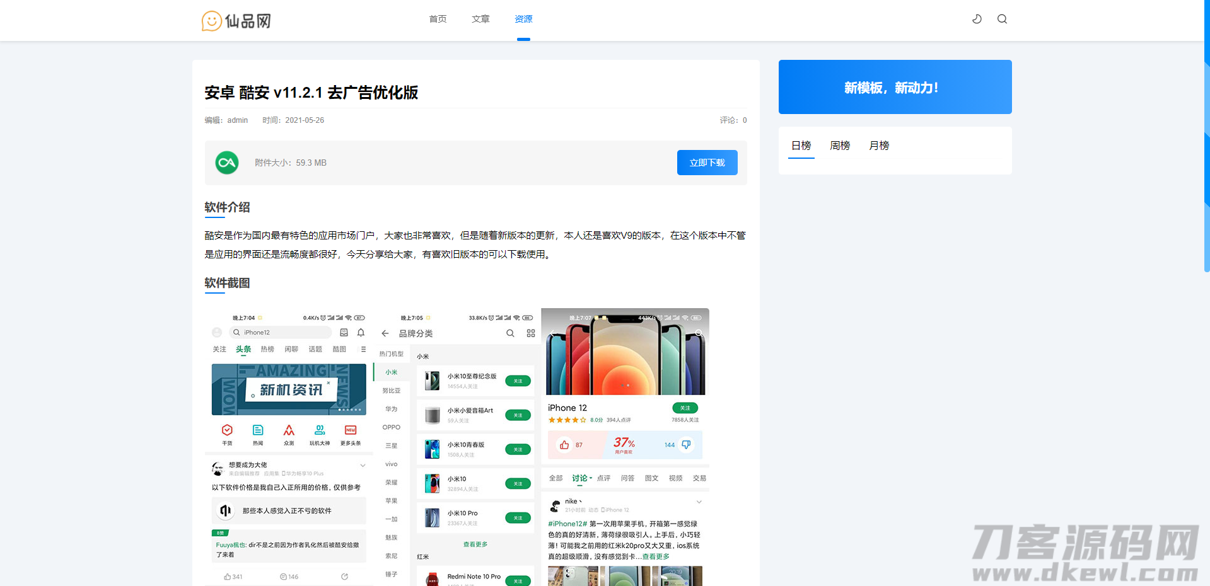This screenshot has width=1210, height=586.
Task: Click the green CoolApk CA app icon
Action: tap(226, 163)
